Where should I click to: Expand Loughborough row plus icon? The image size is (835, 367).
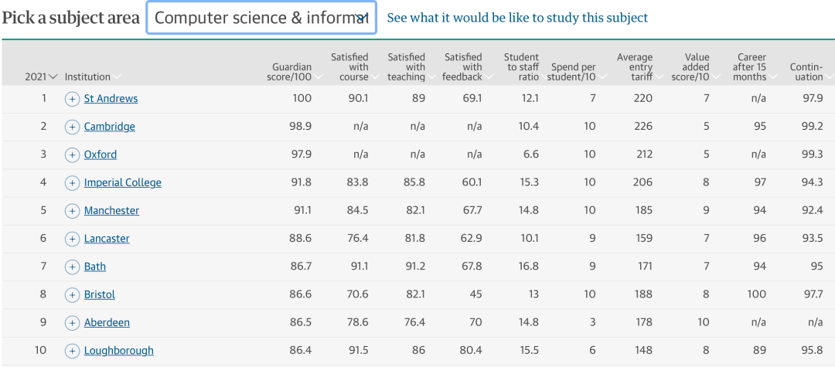pos(72,351)
